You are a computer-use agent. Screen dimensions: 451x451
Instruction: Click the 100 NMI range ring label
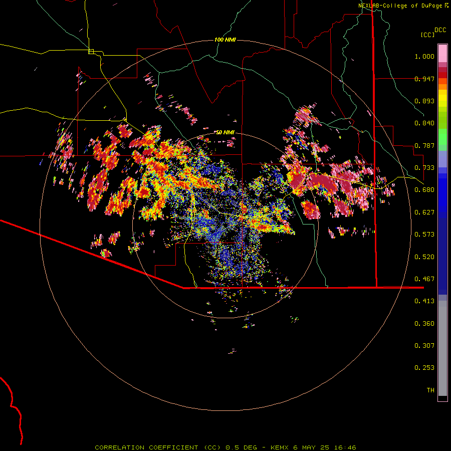(225, 40)
